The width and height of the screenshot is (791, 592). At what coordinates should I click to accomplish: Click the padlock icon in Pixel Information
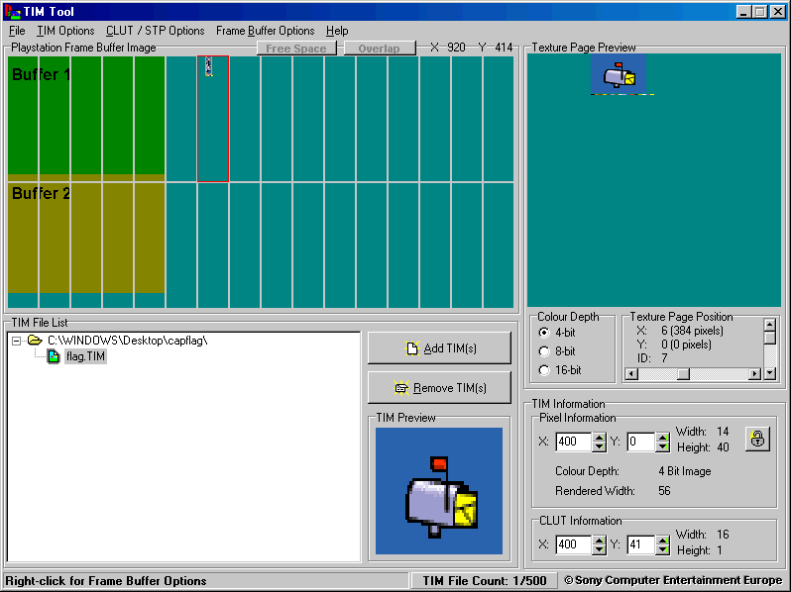pyautogui.click(x=756, y=440)
